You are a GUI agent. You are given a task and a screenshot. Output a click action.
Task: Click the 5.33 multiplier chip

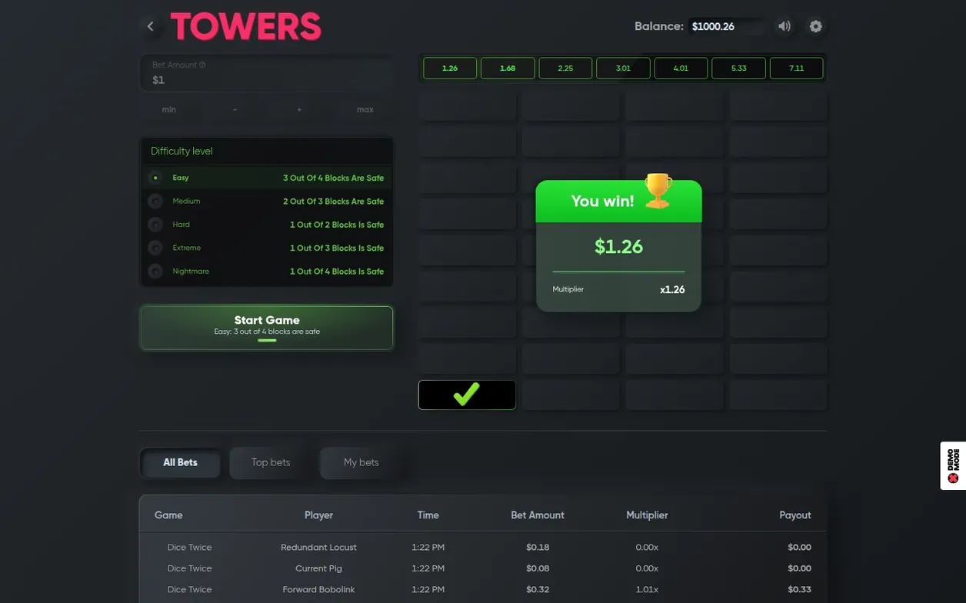739,68
